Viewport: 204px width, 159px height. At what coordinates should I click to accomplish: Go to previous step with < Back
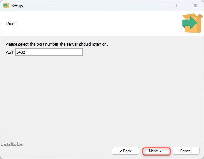click(x=125, y=151)
